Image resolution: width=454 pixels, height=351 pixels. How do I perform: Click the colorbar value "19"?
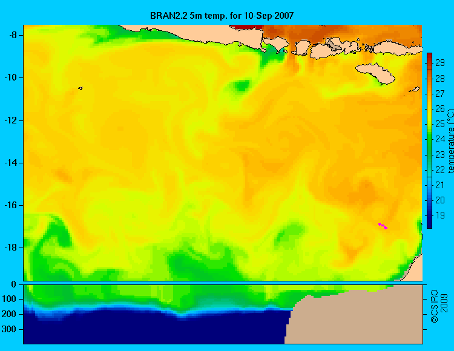[440, 215]
